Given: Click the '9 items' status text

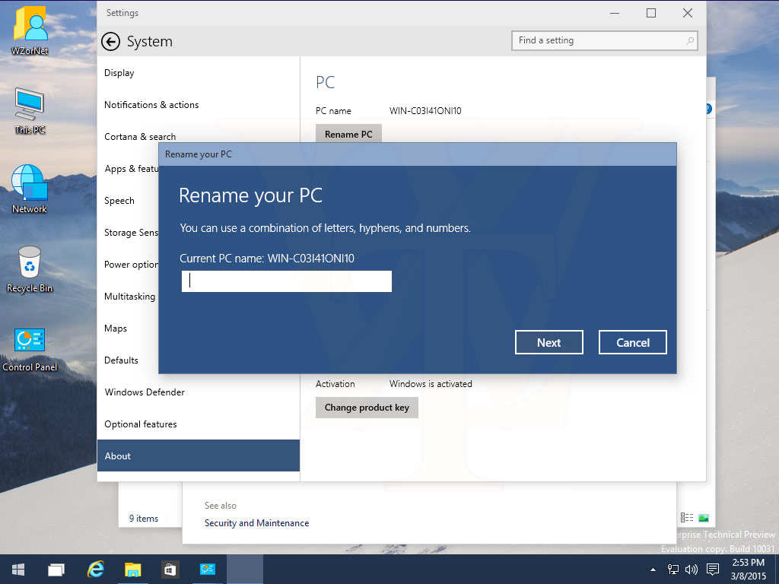Looking at the screenshot, I should click(x=144, y=519).
